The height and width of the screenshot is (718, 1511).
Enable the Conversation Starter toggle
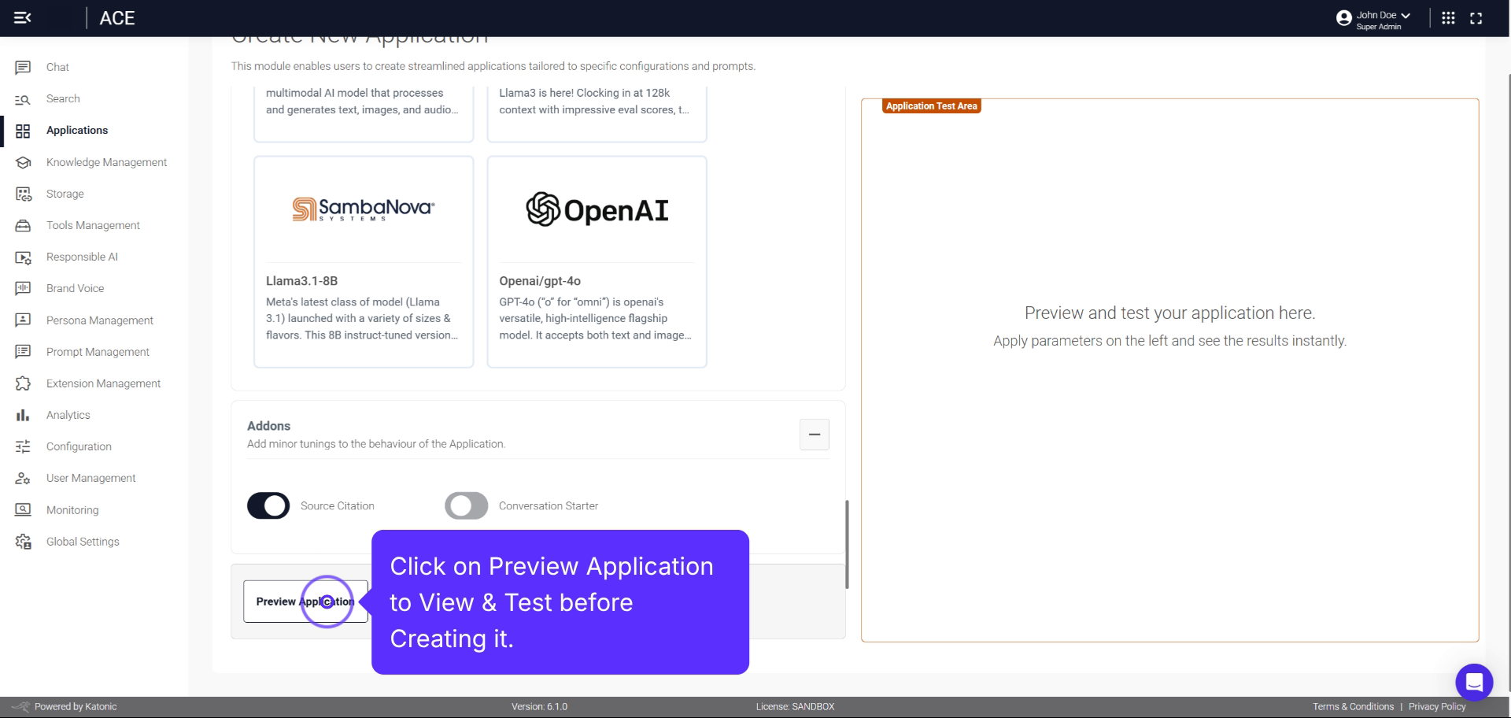pyautogui.click(x=465, y=505)
